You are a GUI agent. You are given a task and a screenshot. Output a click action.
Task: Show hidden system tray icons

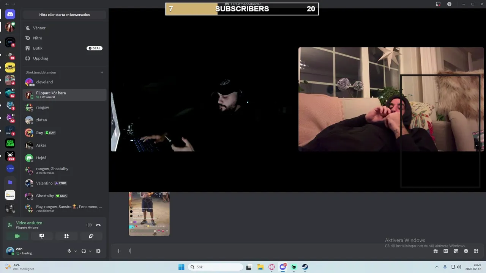tap(437, 267)
